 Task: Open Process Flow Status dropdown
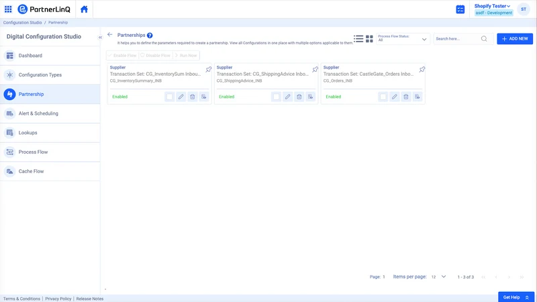coord(403,39)
